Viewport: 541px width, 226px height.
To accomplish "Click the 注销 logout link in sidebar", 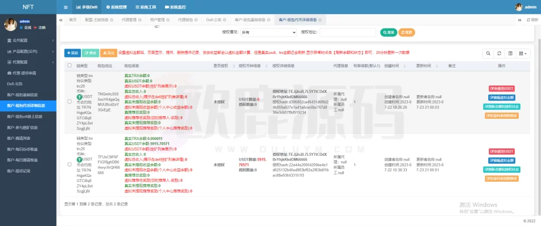I will coord(39,27).
